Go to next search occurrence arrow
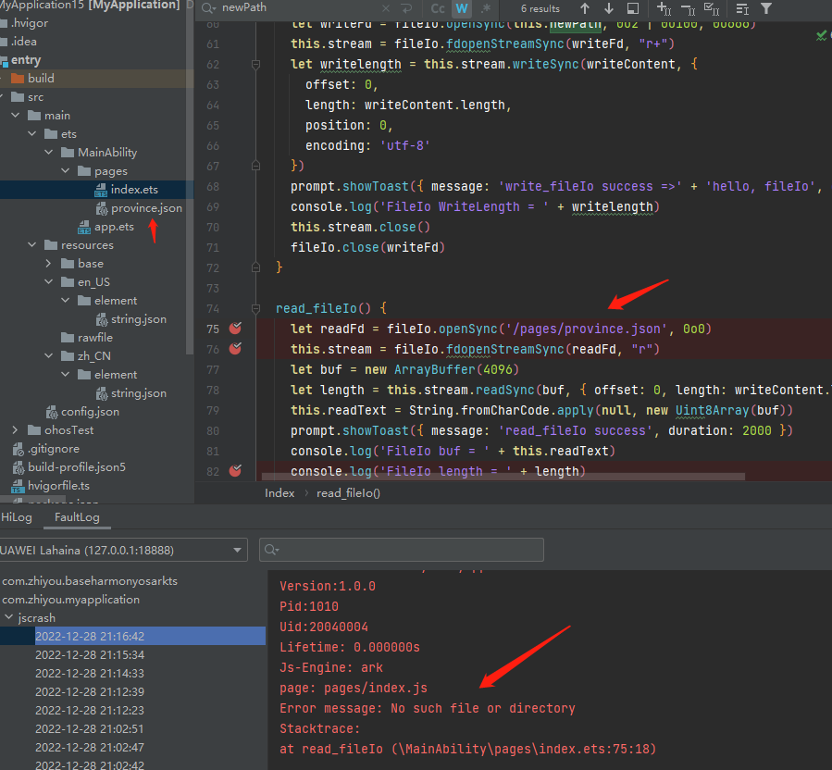 click(609, 8)
